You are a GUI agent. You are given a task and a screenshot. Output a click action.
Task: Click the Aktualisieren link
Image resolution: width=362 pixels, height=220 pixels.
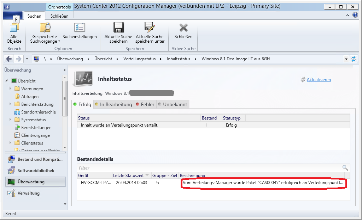click(x=319, y=80)
